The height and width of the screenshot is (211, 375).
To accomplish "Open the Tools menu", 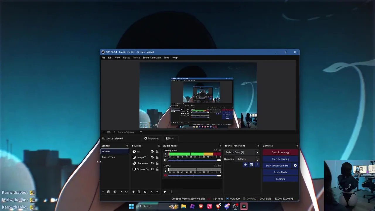I will point(166,57).
